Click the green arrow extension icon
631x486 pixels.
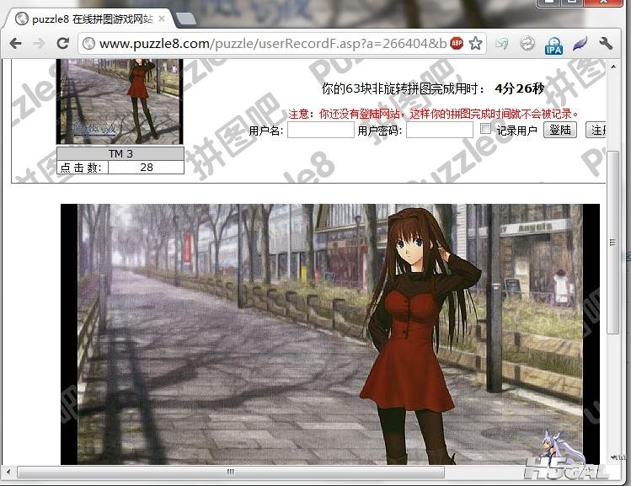[502, 44]
